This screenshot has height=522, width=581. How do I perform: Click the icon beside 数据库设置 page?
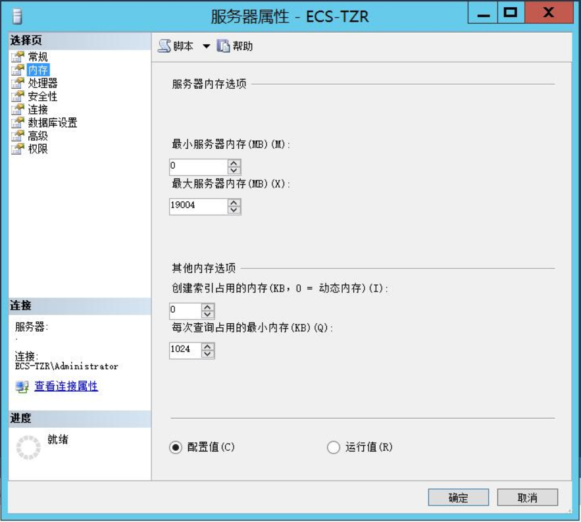click(x=17, y=122)
